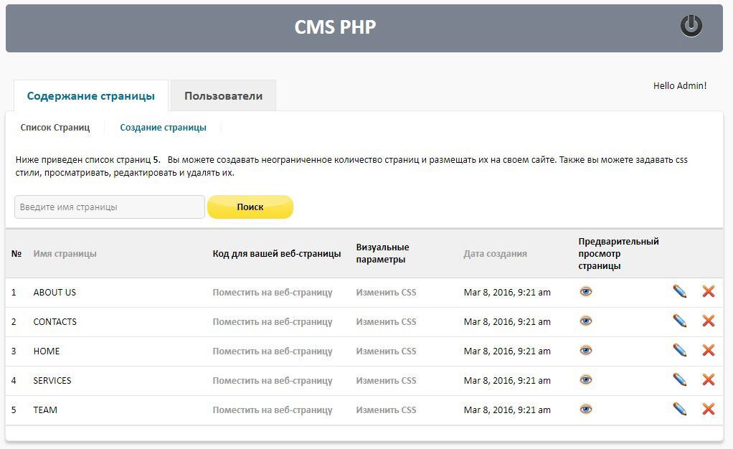Click pencil icon for CONTACTS row
Image resolution: width=733 pixels, height=449 pixels.
tap(680, 321)
